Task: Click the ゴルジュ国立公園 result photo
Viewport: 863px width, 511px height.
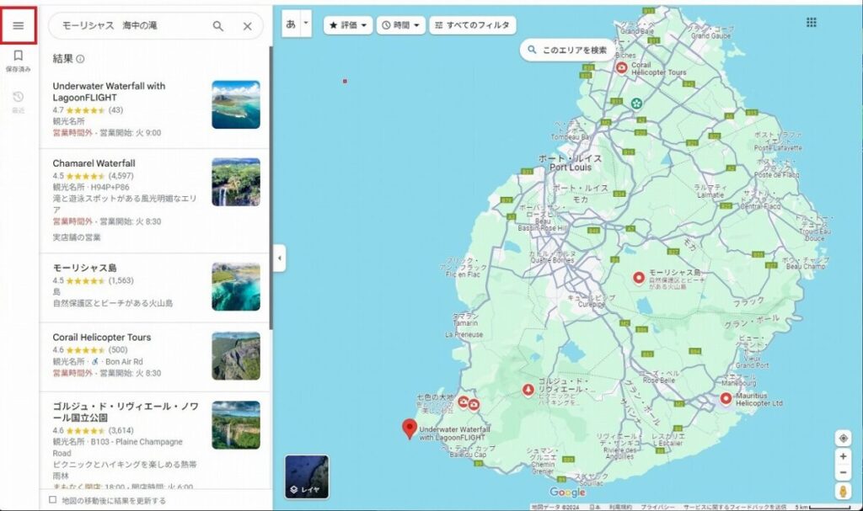Action: coord(236,425)
